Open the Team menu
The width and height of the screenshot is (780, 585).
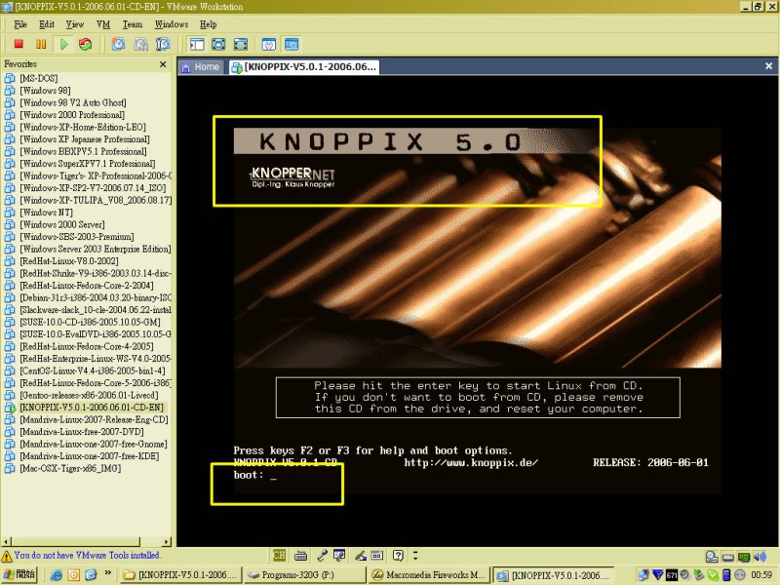pos(133,24)
